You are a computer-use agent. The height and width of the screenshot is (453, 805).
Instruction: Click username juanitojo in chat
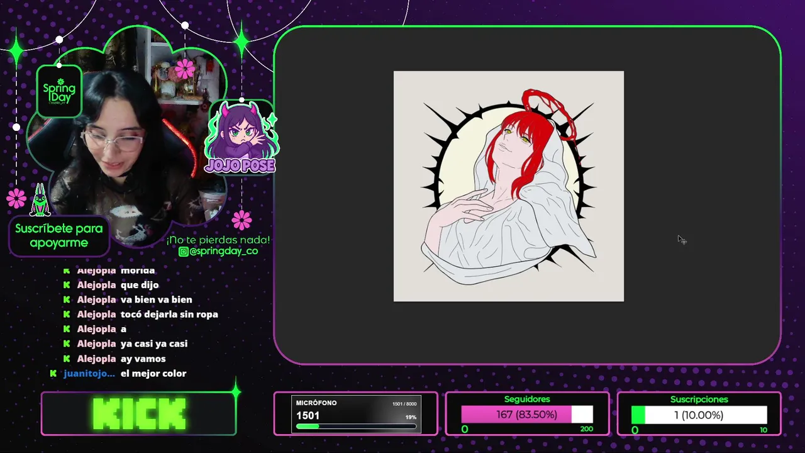[x=89, y=373]
